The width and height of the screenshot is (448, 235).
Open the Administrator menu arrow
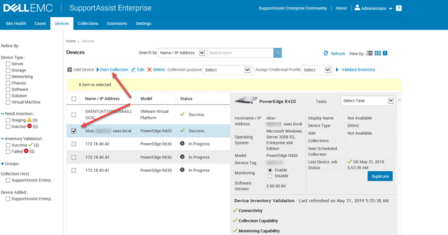[x=390, y=8]
